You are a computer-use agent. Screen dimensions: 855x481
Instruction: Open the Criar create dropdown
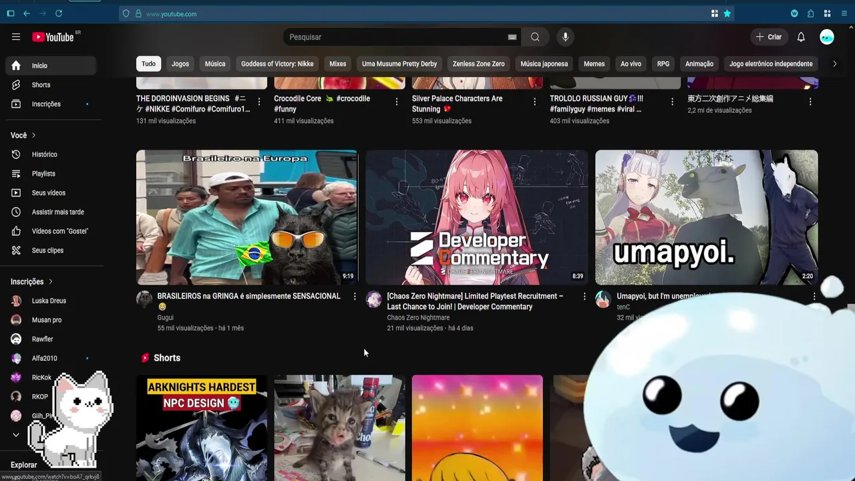coord(769,37)
